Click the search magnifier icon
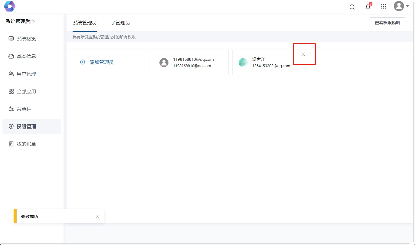415x245 pixels. [352, 6]
